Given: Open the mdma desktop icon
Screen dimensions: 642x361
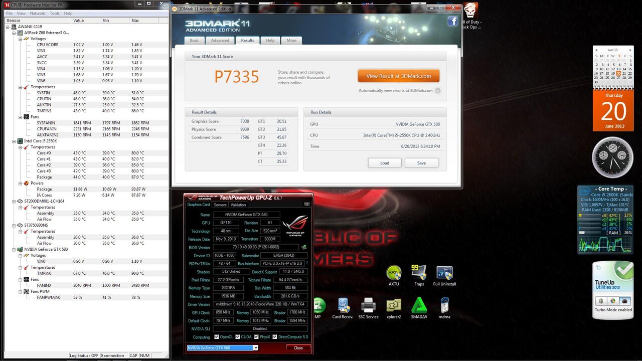Looking at the screenshot, I should 444,308.
